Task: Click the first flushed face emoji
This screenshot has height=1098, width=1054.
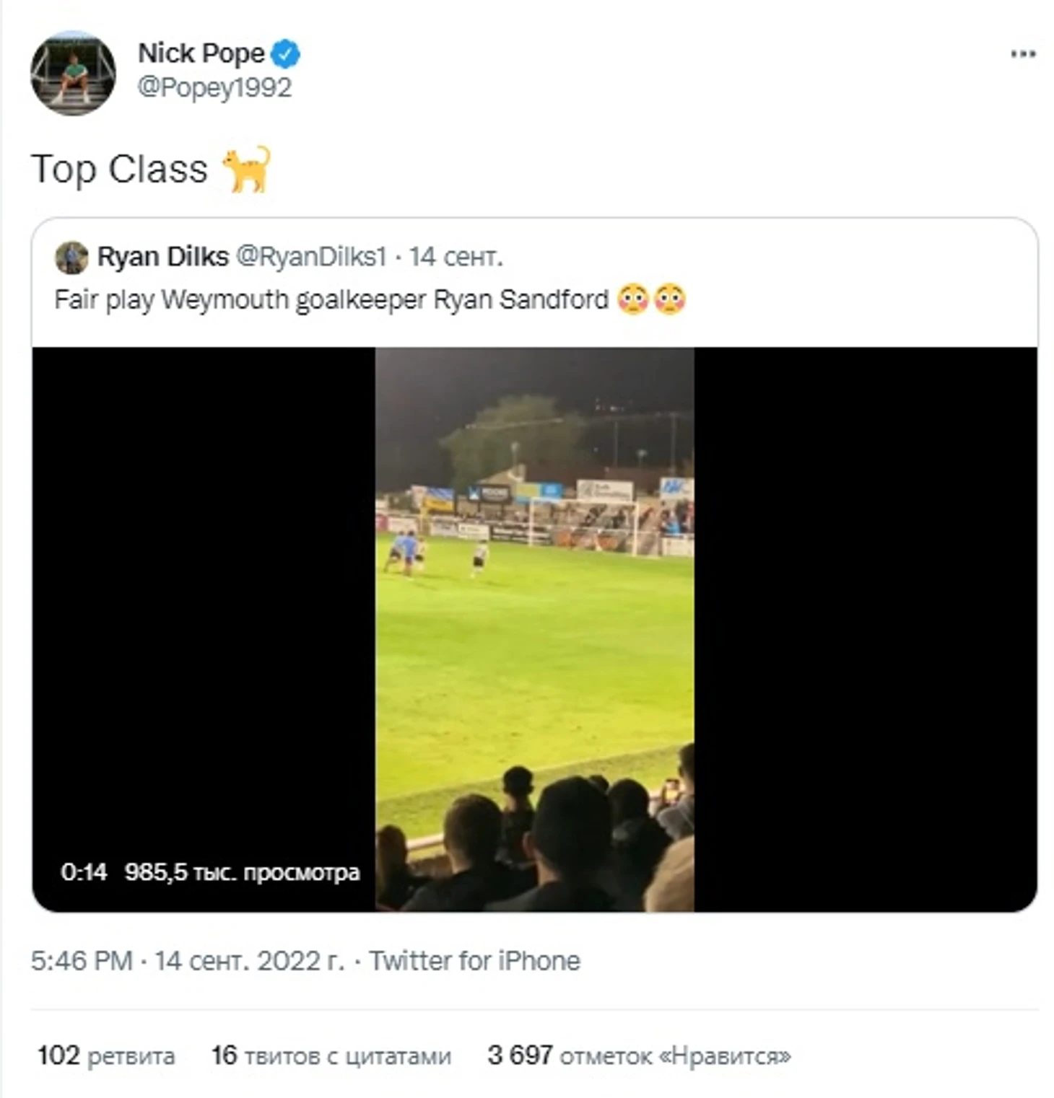Action: 633,299
